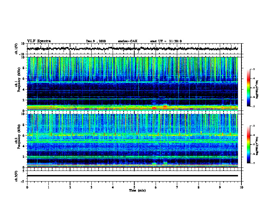Click the flat ch.3 voltage trace line

pyautogui.click(x=132, y=176)
